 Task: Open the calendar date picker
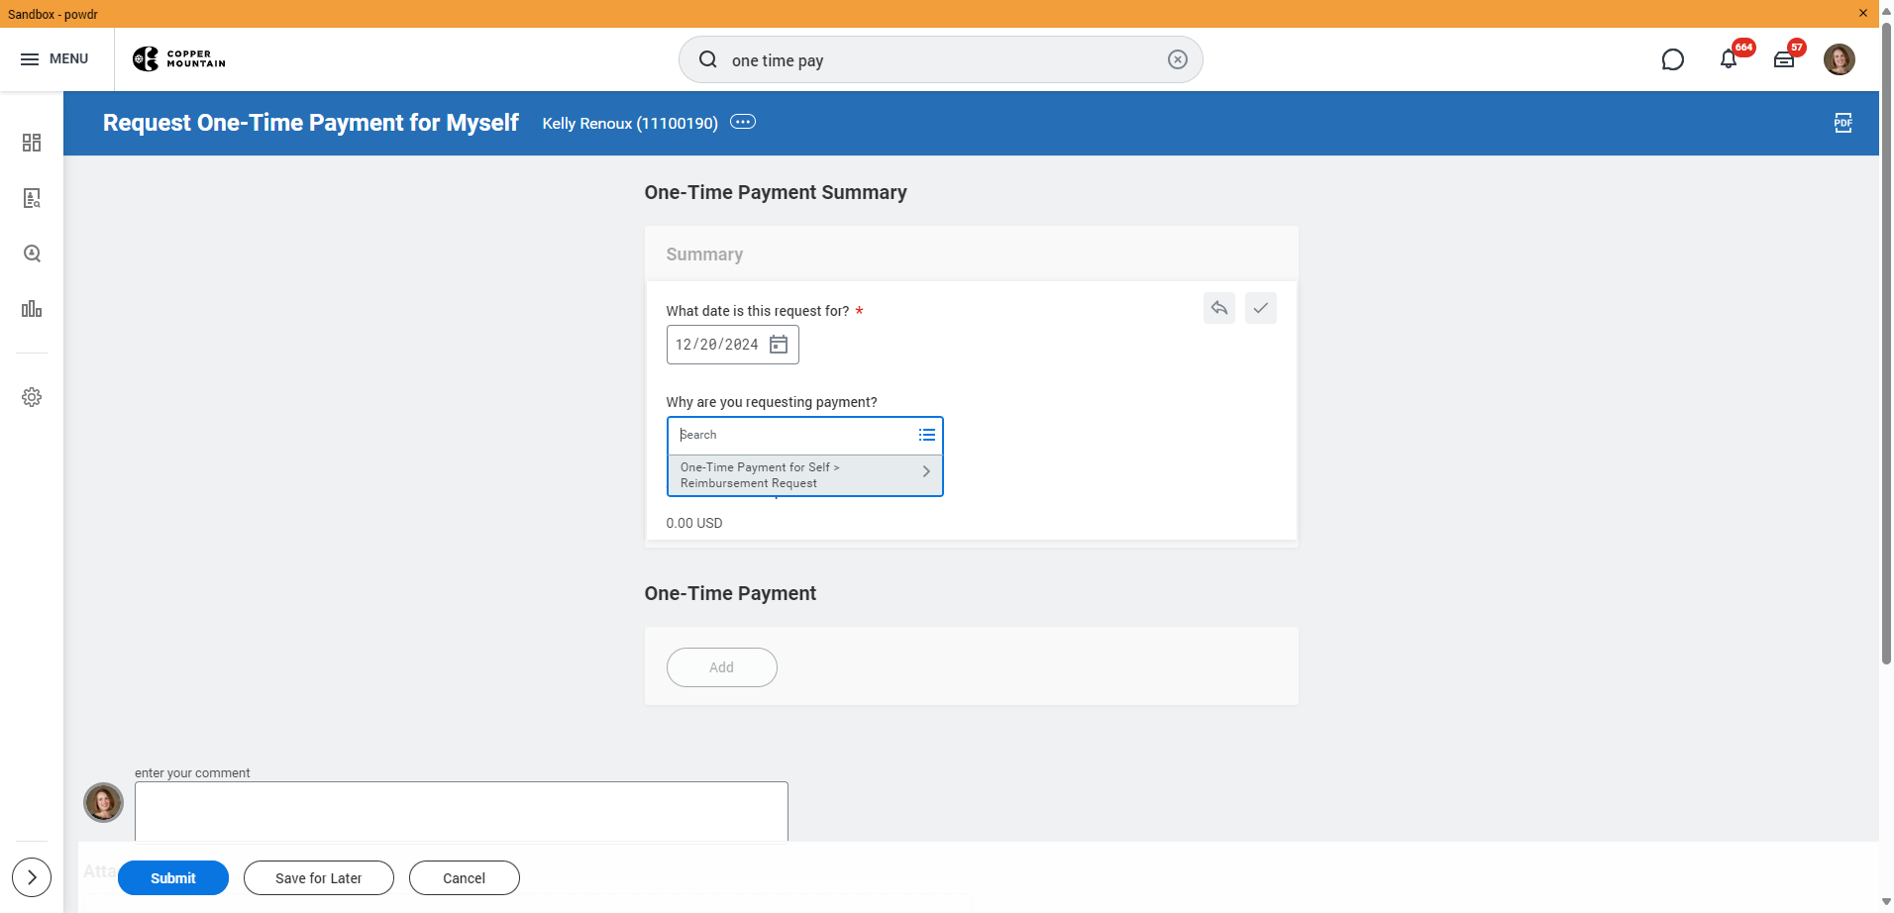click(x=779, y=345)
